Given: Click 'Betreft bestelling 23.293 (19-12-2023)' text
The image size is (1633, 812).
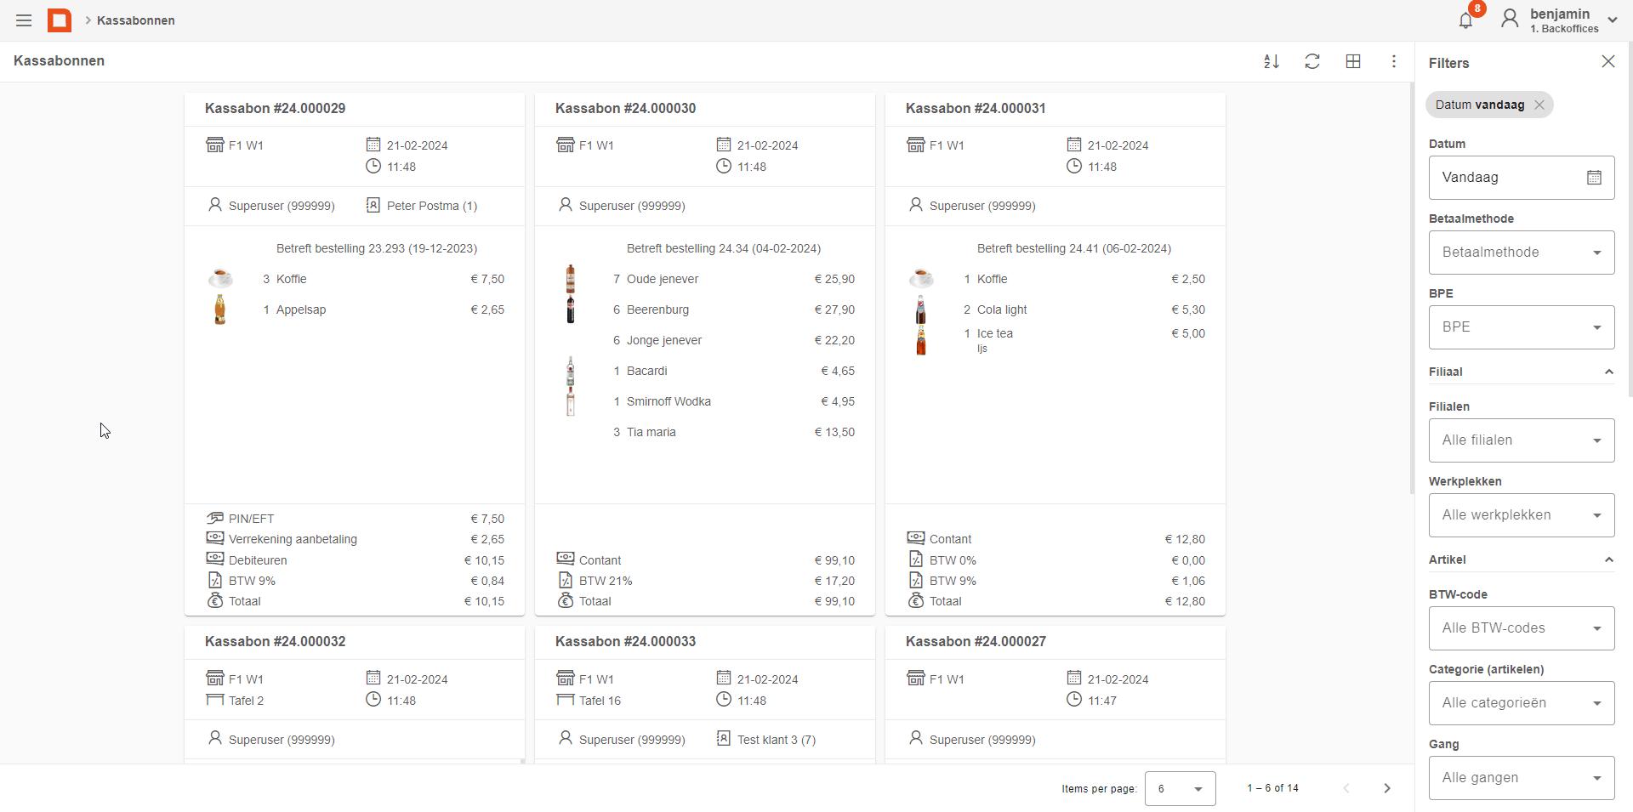Looking at the screenshot, I should (x=377, y=248).
